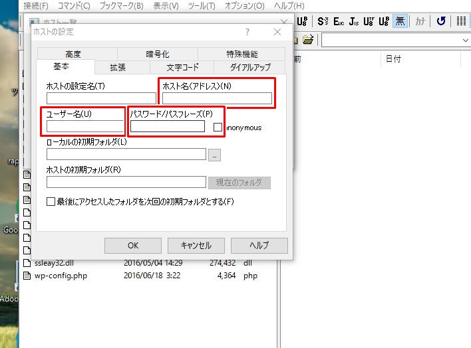This screenshot has width=471, height=348.
Task: Open the 表示(V) menu
Action: (166, 6)
